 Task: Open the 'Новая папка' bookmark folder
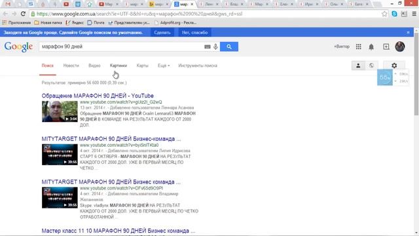(x=48, y=23)
